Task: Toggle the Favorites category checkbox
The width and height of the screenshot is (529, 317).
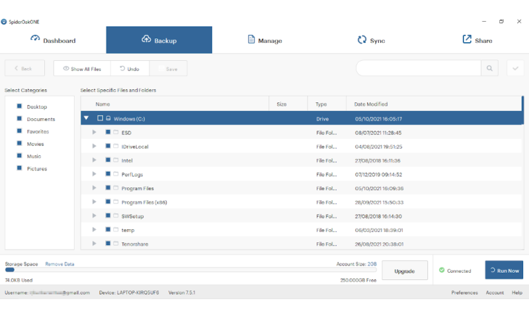Action: point(19,131)
